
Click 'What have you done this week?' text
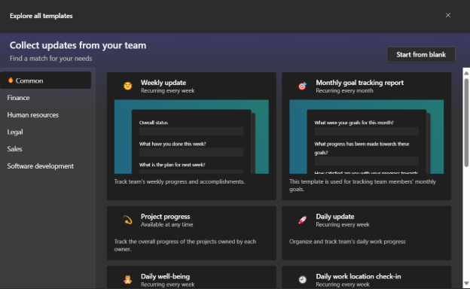[172, 144]
